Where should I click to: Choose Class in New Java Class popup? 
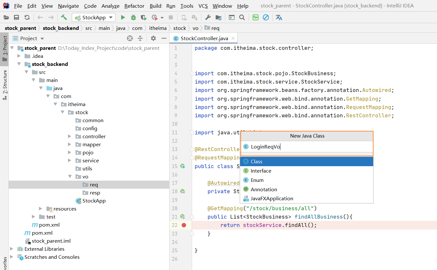pos(307,161)
